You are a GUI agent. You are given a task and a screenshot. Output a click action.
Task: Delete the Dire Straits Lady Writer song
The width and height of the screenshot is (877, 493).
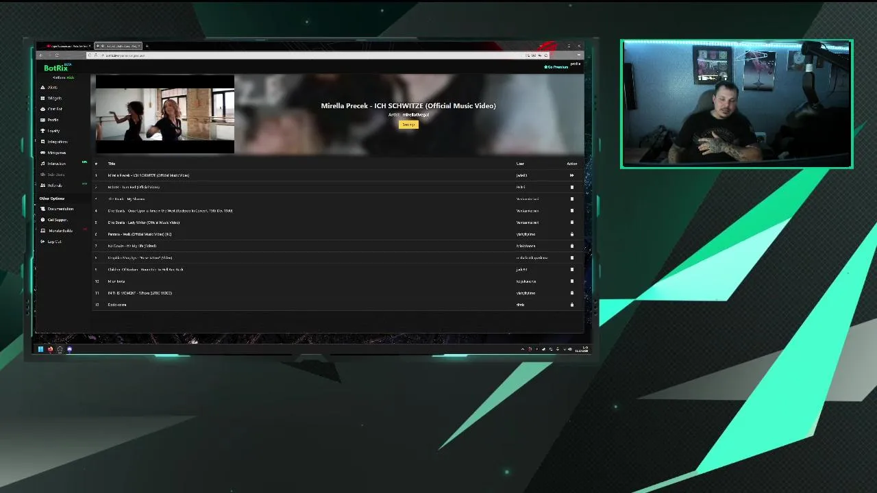click(572, 223)
